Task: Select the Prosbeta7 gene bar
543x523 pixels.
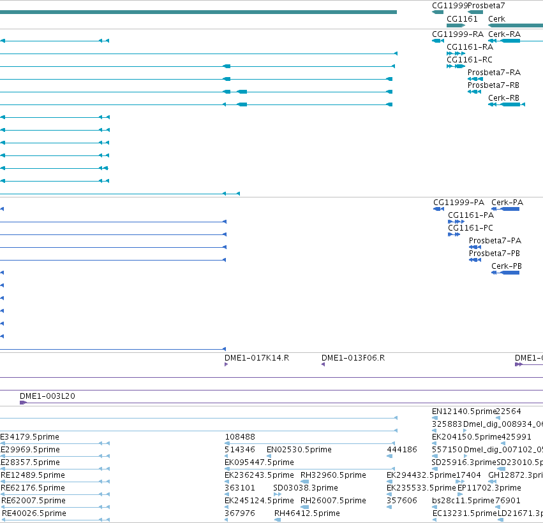Action: [x=475, y=12]
